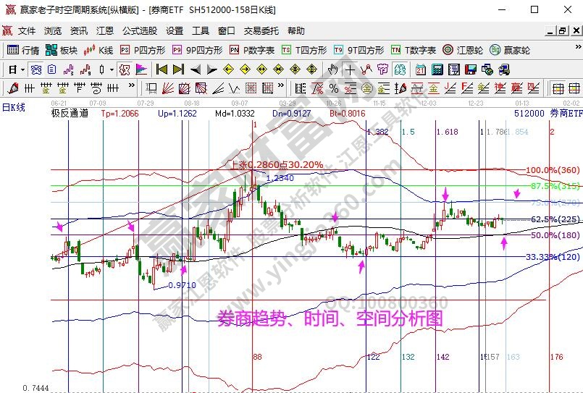The image size is (583, 393).
Task: Jump to last bar with skip-to-end icon
Action: pyautogui.click(x=179, y=69)
